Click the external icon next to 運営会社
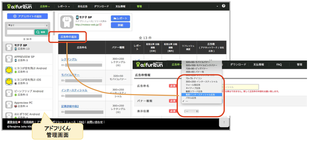The width and height of the screenshot is (309, 141). click(x=19, y=122)
